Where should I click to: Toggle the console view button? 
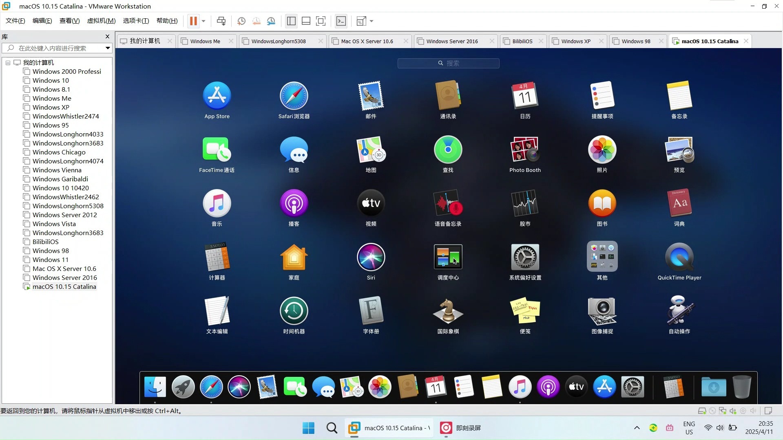[x=341, y=21]
